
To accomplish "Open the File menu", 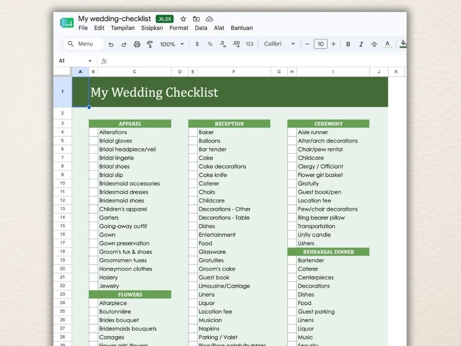I will click(83, 28).
